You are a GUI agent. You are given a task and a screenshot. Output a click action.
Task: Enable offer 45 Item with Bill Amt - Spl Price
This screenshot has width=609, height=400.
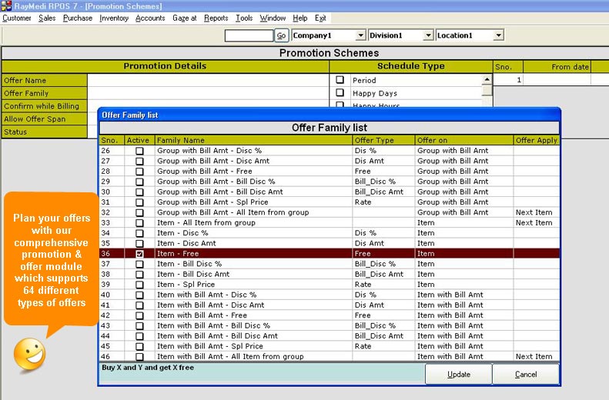(x=139, y=346)
